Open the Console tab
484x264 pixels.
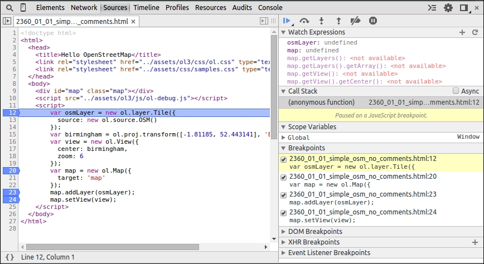(x=270, y=8)
